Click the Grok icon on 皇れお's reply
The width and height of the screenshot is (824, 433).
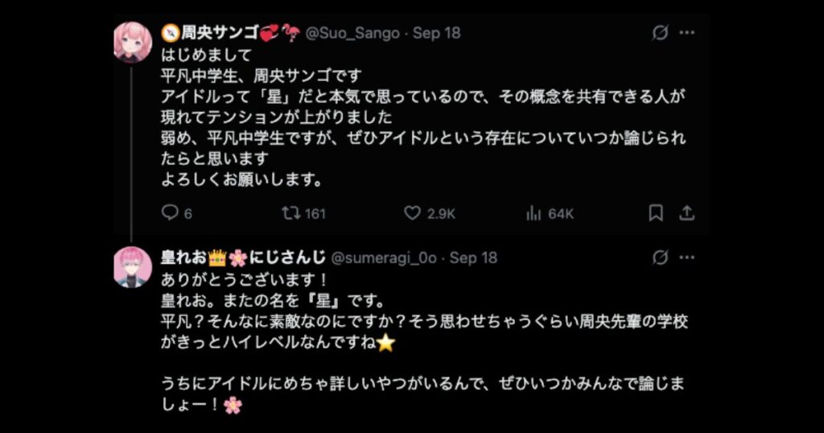pos(660,258)
